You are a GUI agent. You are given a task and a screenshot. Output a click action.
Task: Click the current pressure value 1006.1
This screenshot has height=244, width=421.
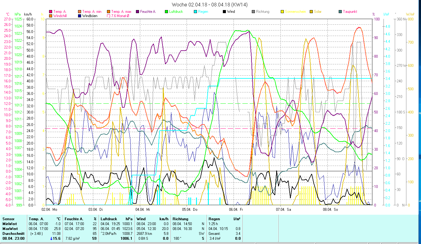[126, 239]
